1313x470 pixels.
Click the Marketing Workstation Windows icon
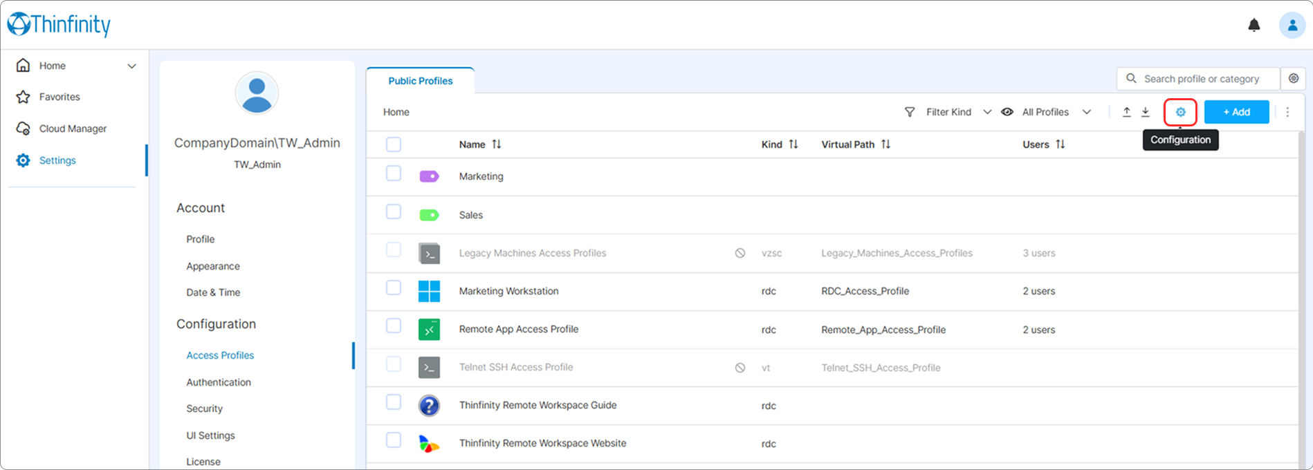coord(429,291)
